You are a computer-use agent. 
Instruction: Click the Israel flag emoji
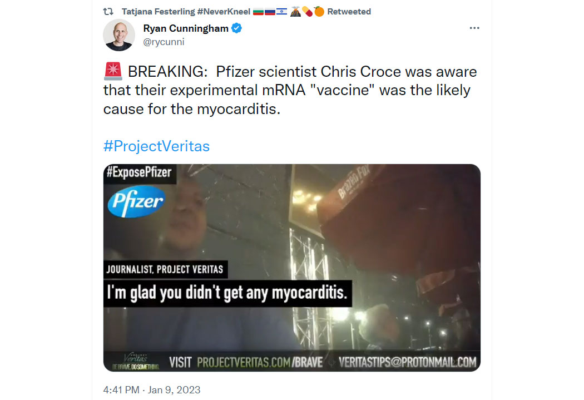pos(281,12)
